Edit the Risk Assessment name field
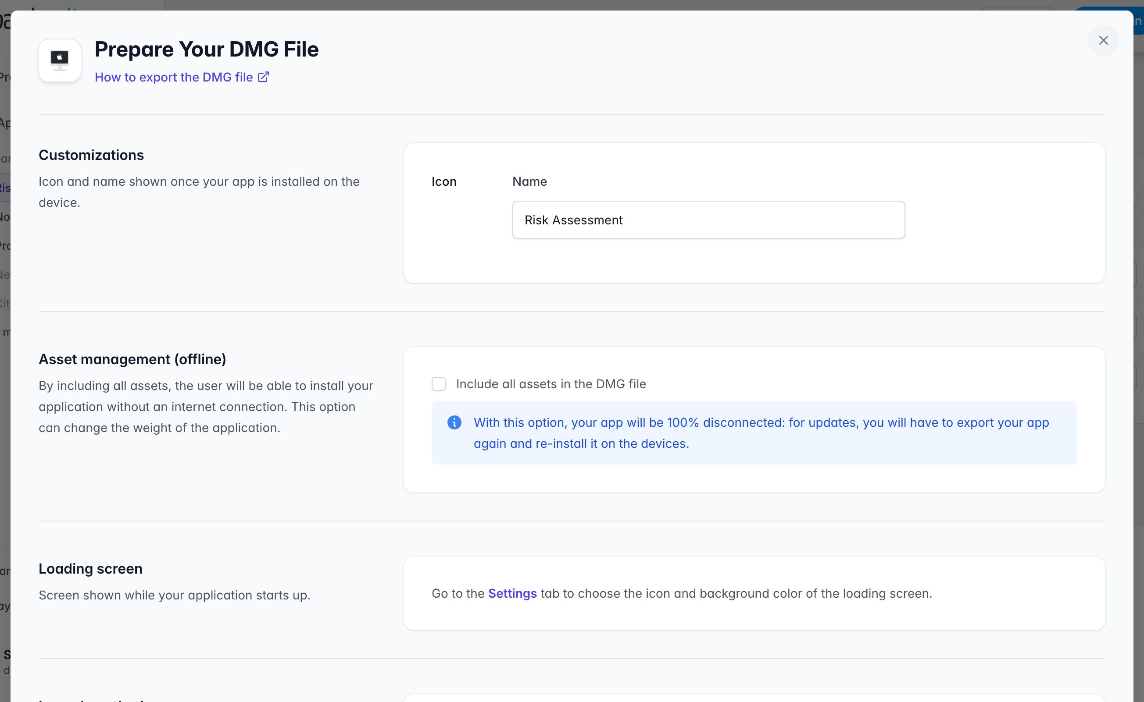 click(708, 220)
